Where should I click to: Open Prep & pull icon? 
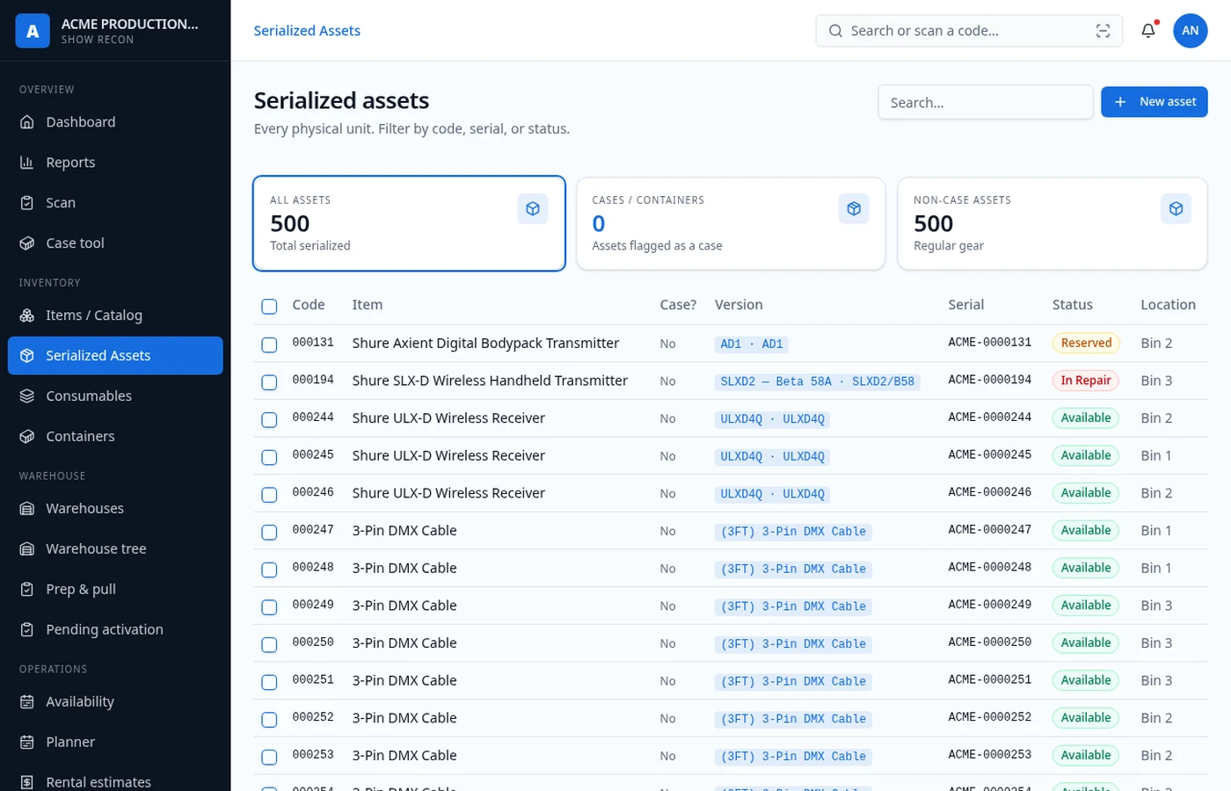pyautogui.click(x=27, y=590)
